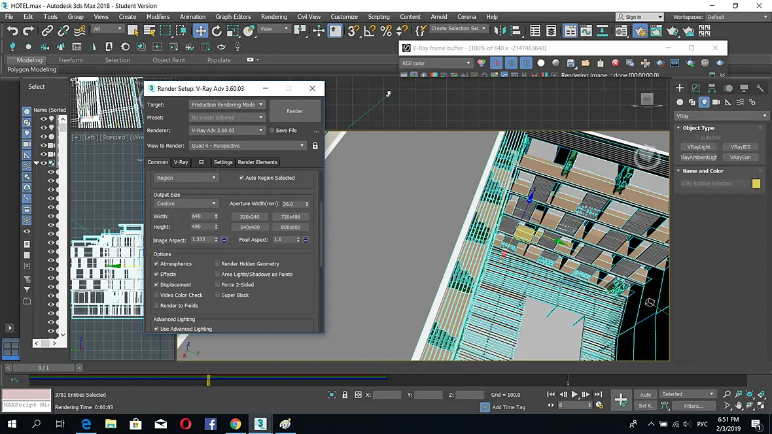Toggle the Displacement checkbox
The height and width of the screenshot is (434, 772).
pos(156,284)
